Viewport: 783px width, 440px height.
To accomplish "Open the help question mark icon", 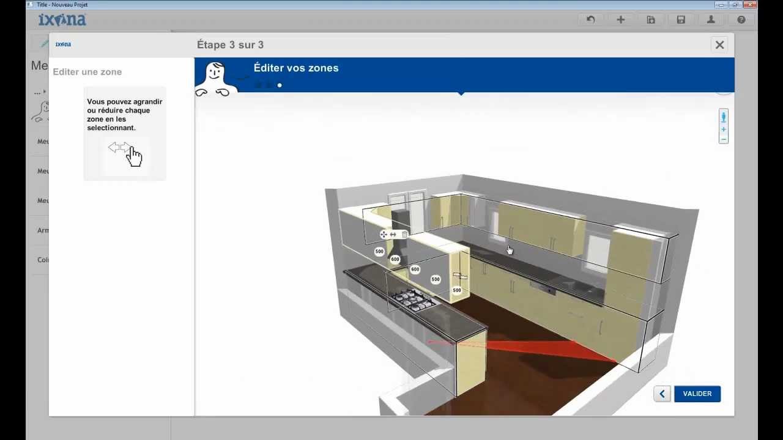I will [741, 20].
